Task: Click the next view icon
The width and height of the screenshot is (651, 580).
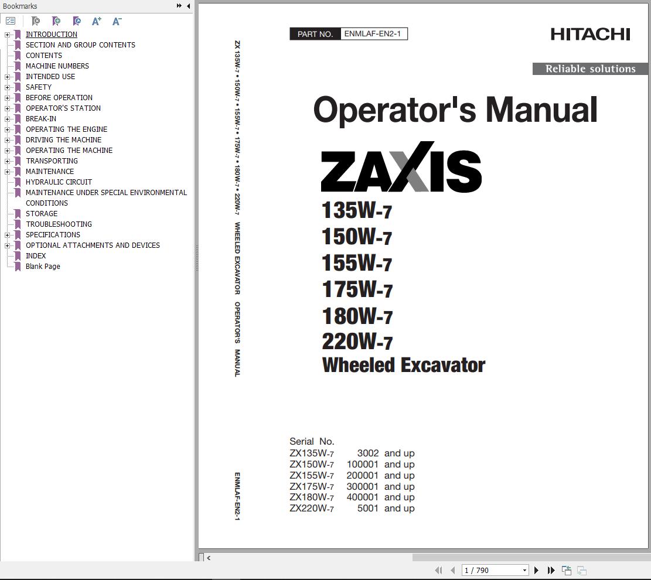Action: 582,570
